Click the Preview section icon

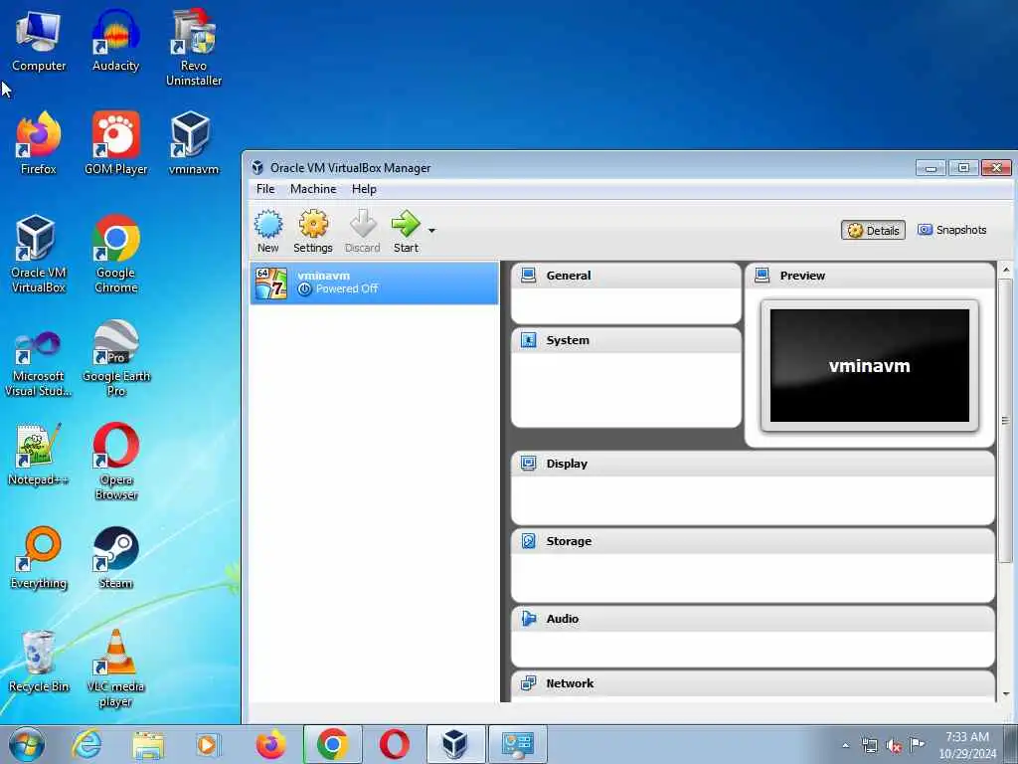(763, 276)
